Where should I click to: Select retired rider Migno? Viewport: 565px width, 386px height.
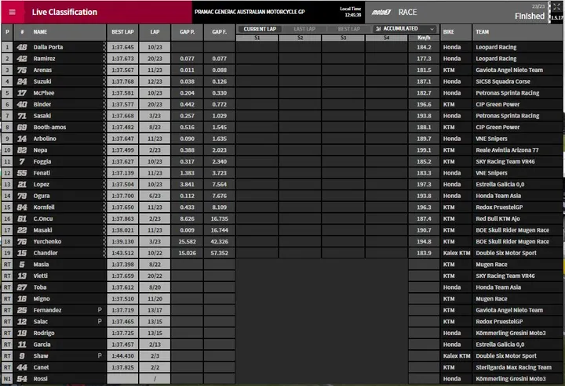pos(42,299)
